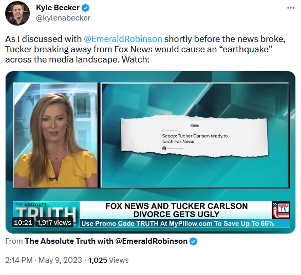Click verified badge next to The Absolute Truth

click(x=193, y=241)
